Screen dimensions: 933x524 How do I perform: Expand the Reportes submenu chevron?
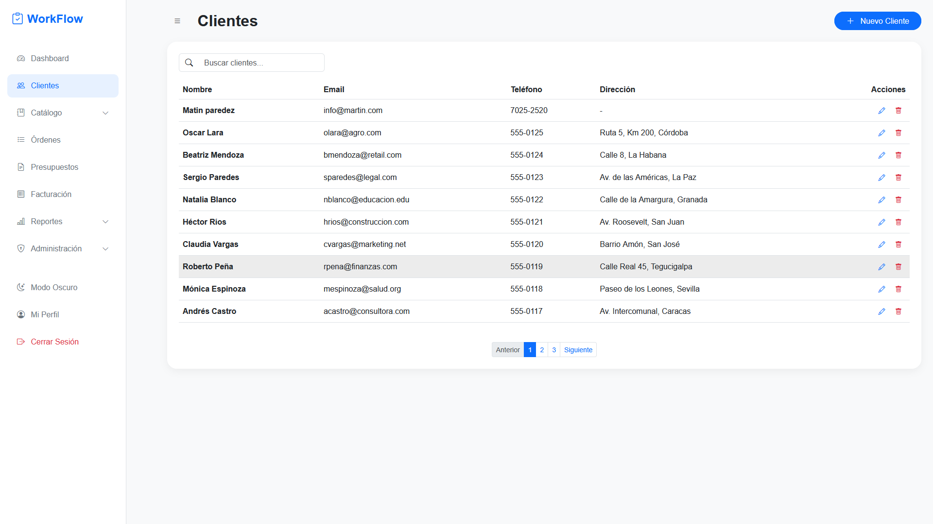[x=105, y=222]
